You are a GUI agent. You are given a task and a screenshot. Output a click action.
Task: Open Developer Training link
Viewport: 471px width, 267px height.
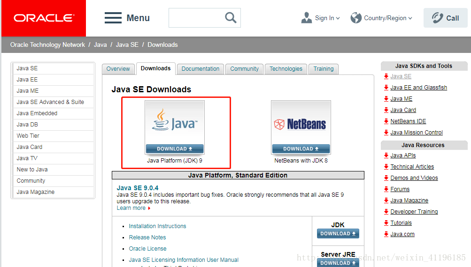414,212
